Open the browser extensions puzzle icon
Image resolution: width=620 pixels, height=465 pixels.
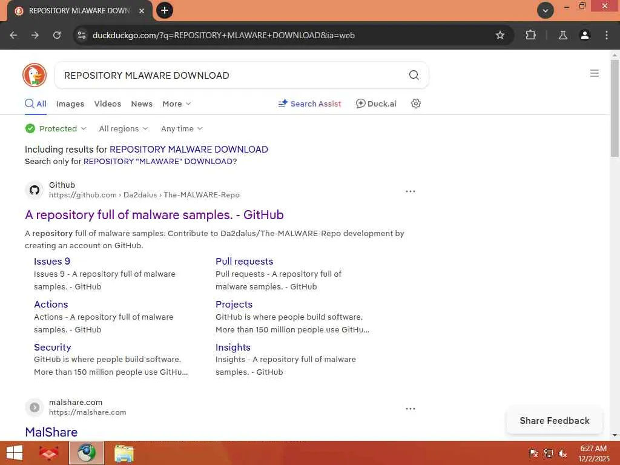pyautogui.click(x=530, y=35)
